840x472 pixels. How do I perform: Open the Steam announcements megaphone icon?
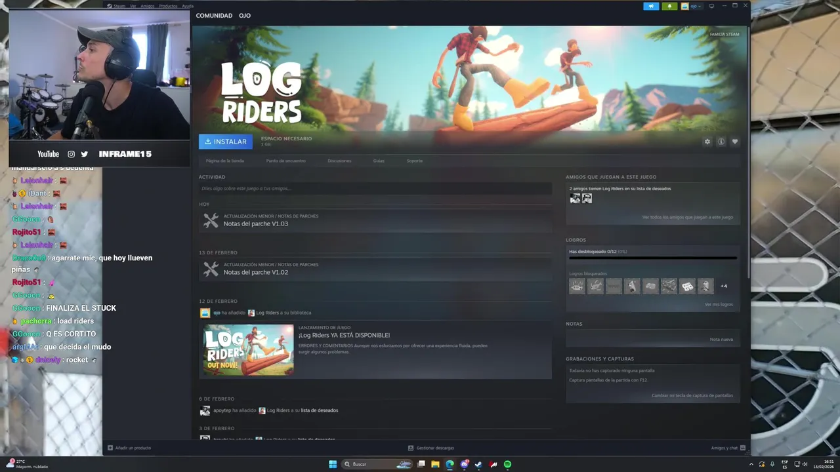(651, 6)
